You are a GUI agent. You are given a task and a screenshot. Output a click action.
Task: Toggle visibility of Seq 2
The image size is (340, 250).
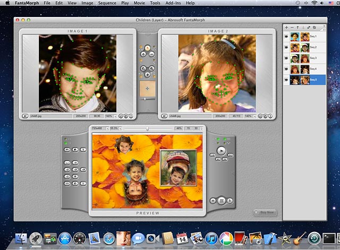(x=286, y=47)
